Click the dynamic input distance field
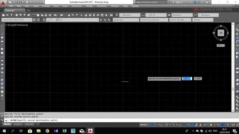This screenshot has height=134, width=239. pyautogui.click(x=187, y=79)
